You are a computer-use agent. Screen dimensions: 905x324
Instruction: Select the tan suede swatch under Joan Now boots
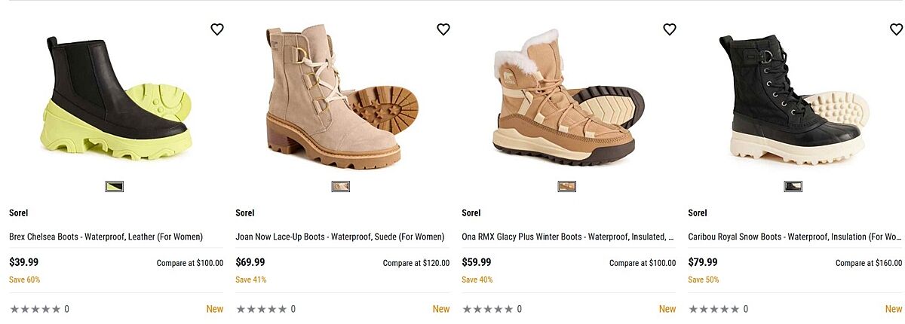(x=341, y=186)
